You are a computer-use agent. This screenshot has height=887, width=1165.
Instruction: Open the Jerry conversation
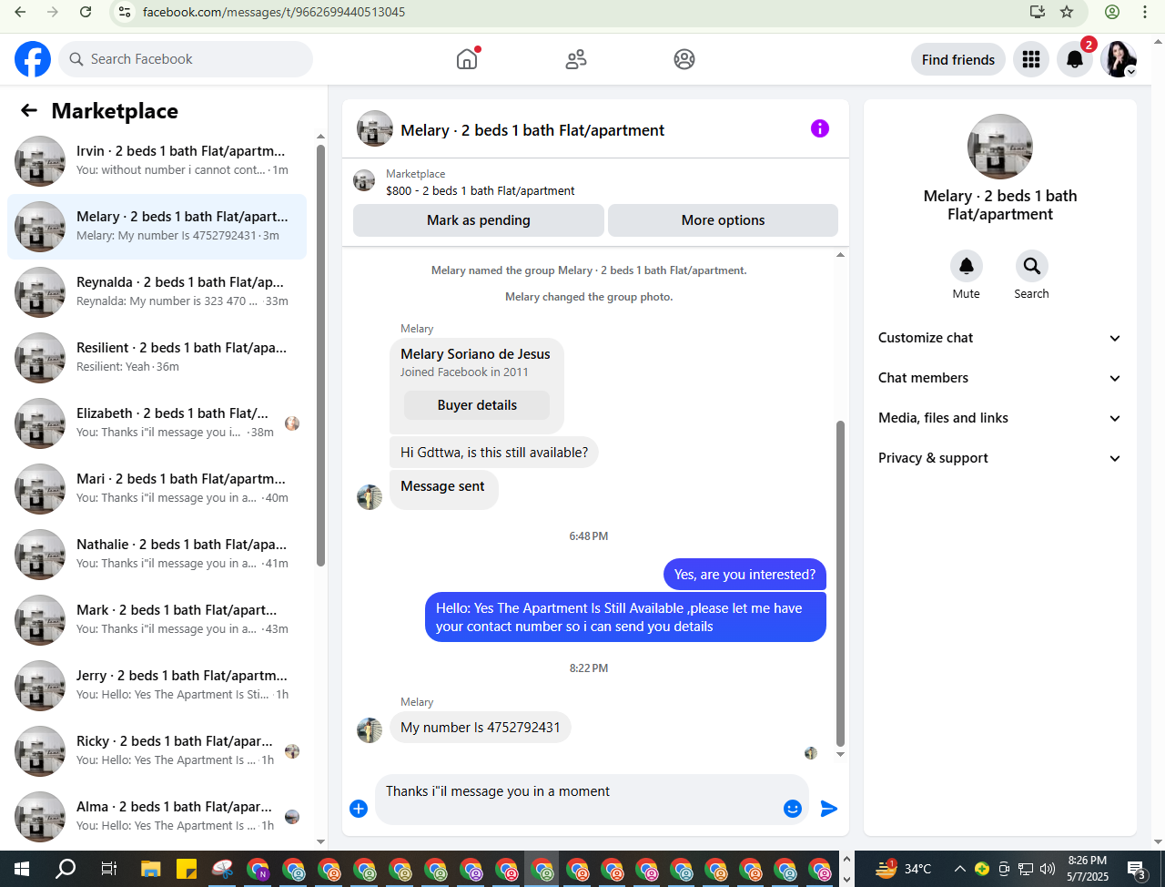(x=157, y=686)
